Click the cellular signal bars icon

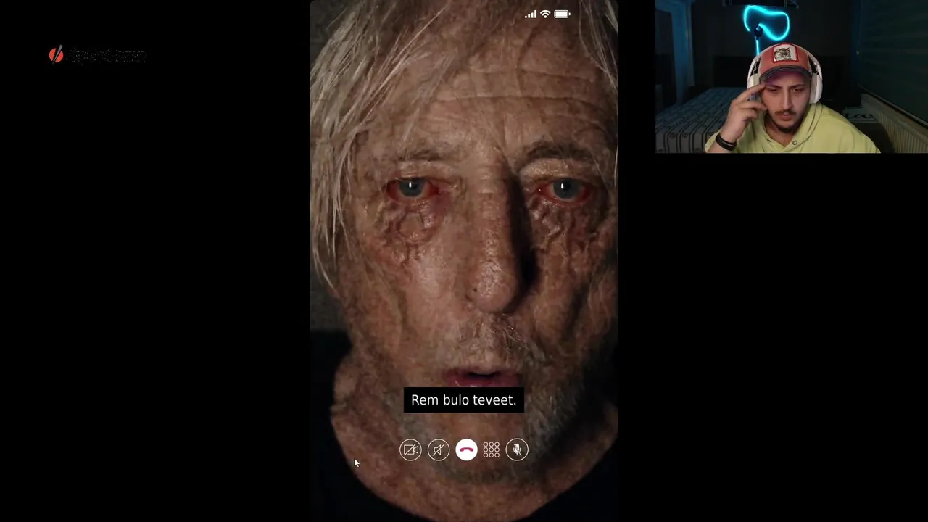pos(531,14)
